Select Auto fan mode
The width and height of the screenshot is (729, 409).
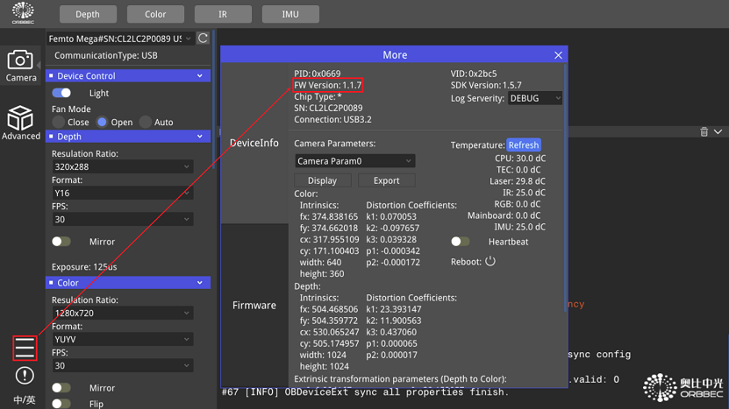(x=146, y=122)
